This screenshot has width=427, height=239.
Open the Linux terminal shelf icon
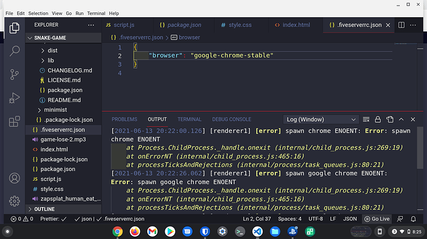239,232
